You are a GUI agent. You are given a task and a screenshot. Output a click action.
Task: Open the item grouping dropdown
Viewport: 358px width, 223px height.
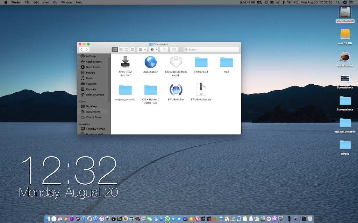pyautogui.click(x=142, y=49)
